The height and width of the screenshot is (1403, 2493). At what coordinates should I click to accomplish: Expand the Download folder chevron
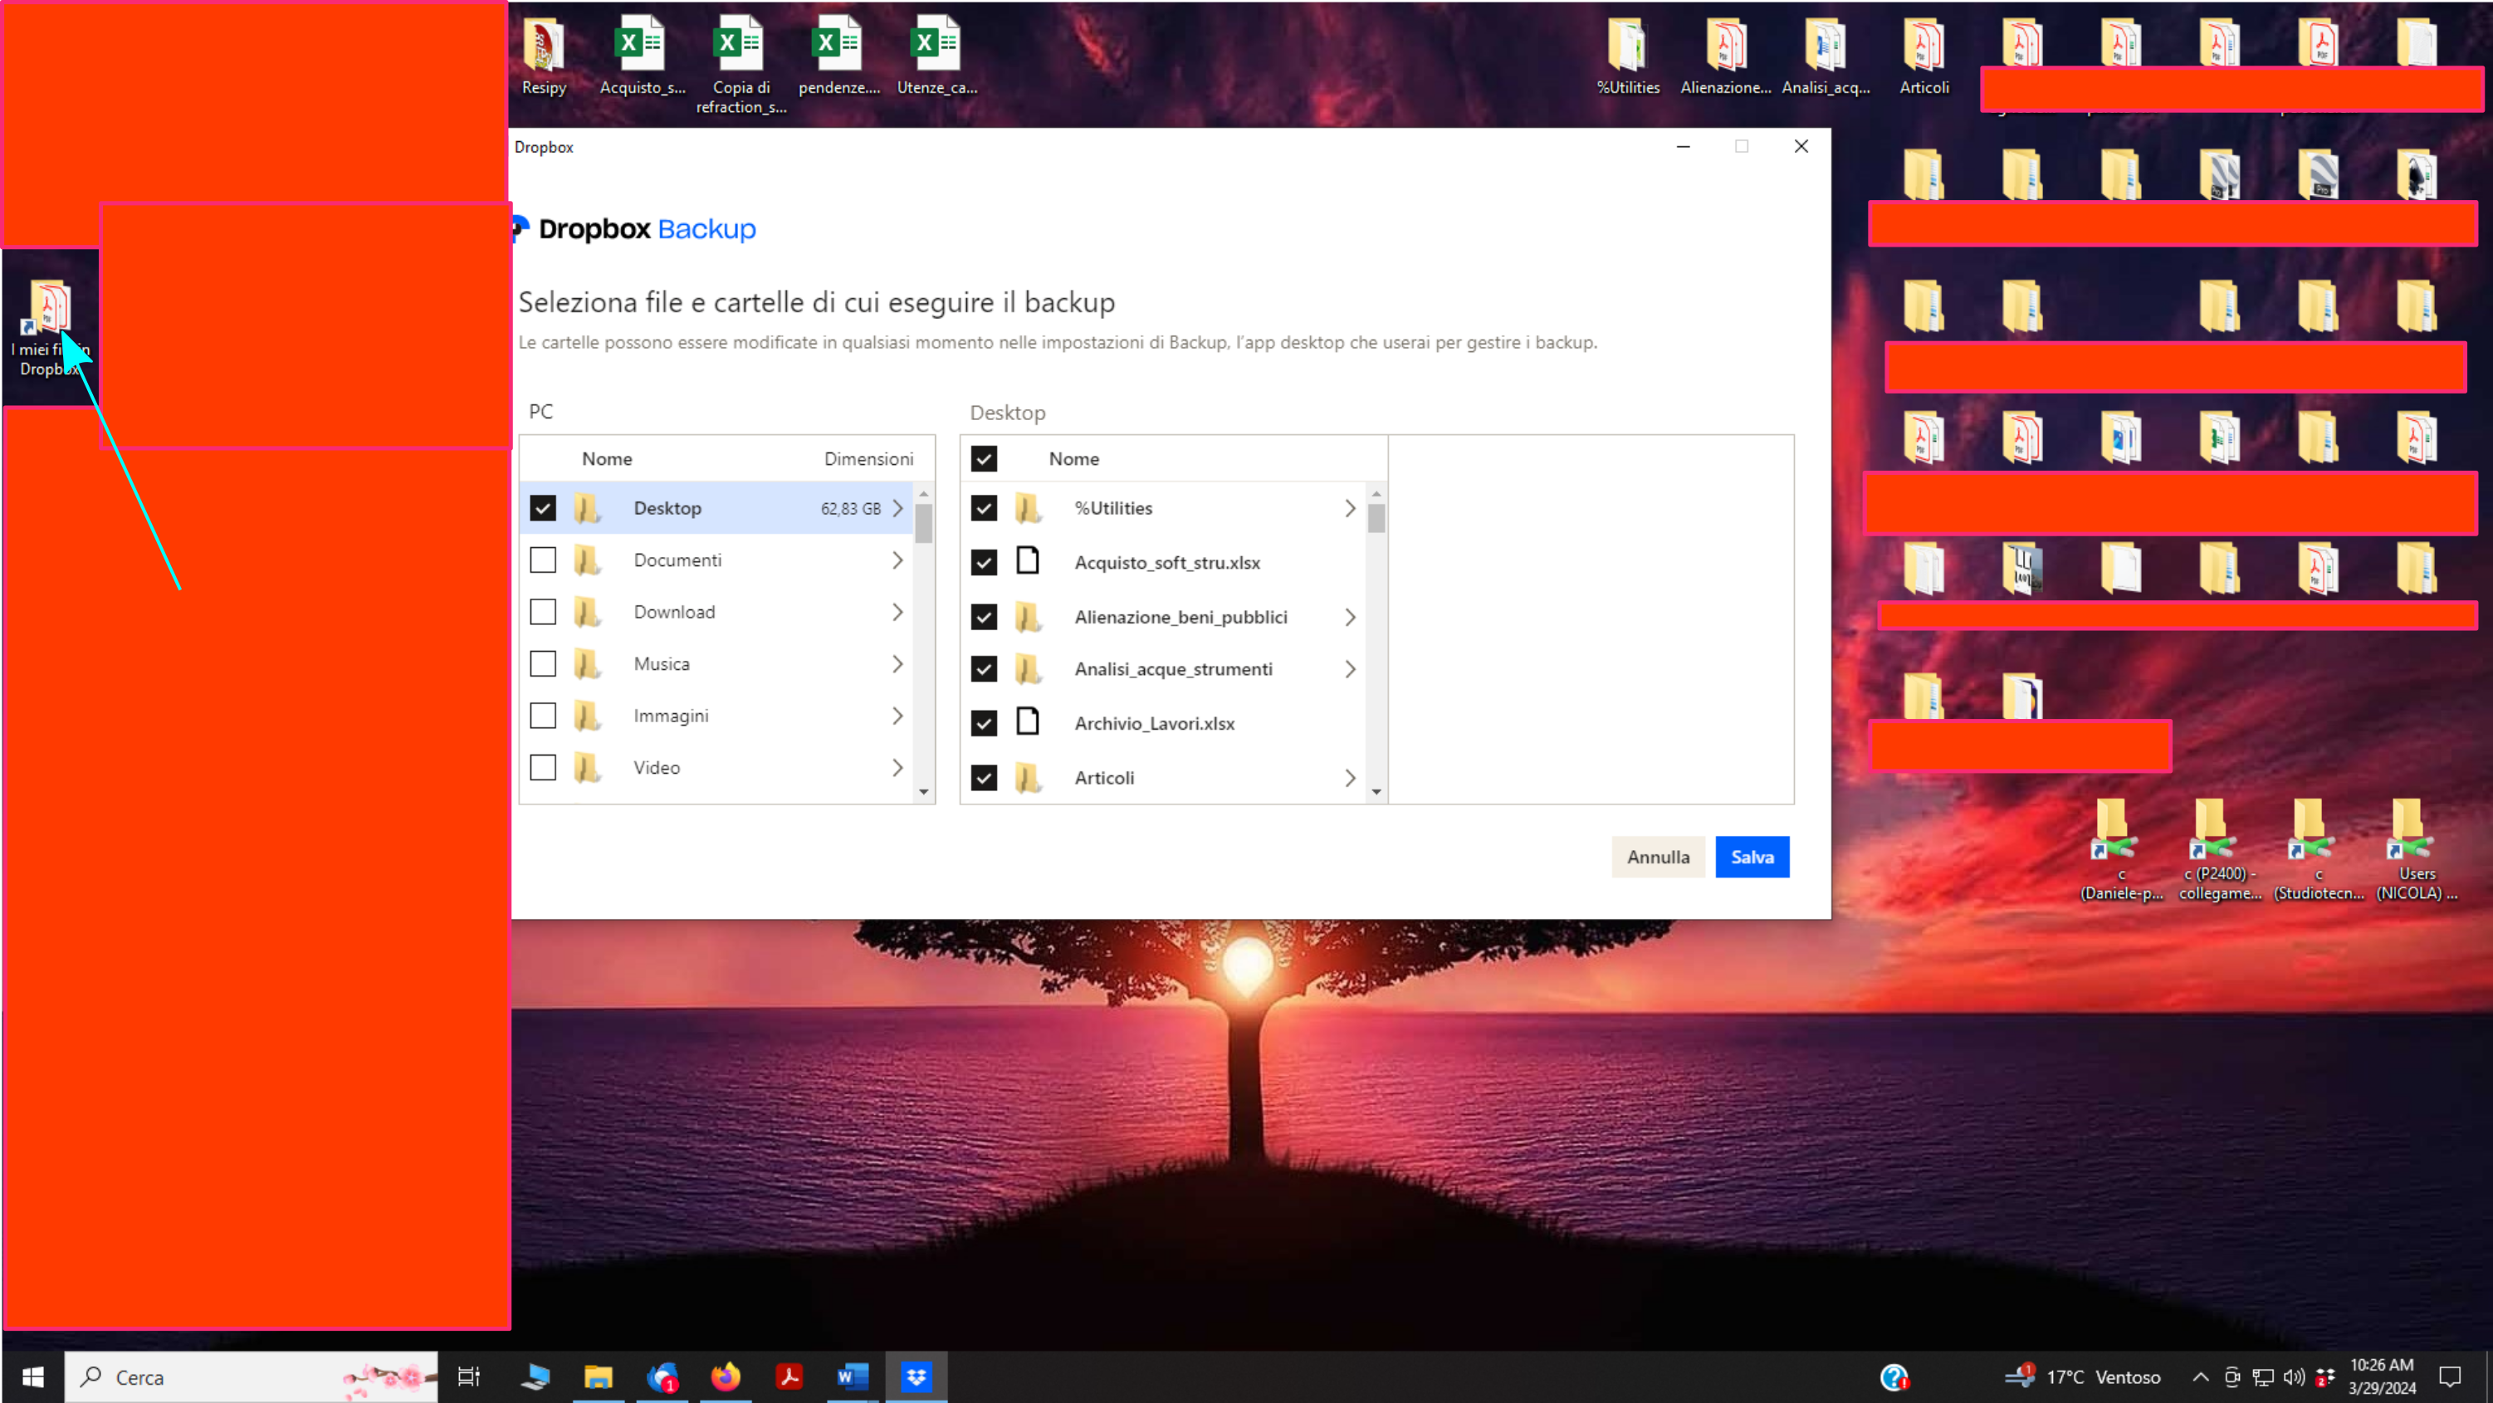tap(898, 612)
